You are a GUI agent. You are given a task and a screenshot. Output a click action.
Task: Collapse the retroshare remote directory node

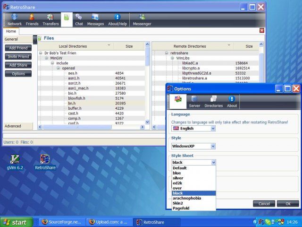click(167, 53)
